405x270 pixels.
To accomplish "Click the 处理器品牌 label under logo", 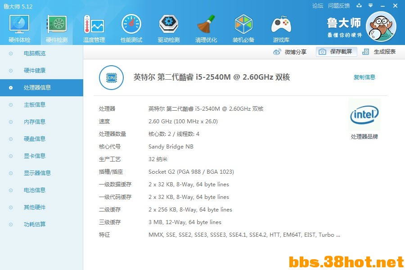I will pyautogui.click(x=364, y=136).
